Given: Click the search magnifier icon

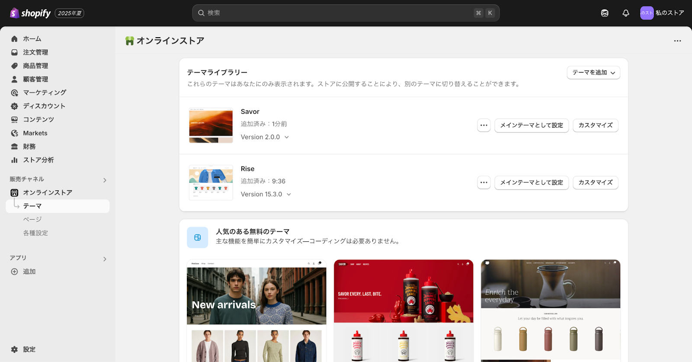Looking at the screenshot, I should click(201, 13).
